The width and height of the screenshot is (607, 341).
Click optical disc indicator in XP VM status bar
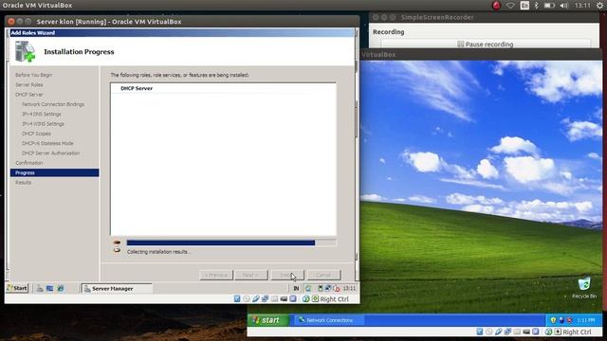(489, 332)
